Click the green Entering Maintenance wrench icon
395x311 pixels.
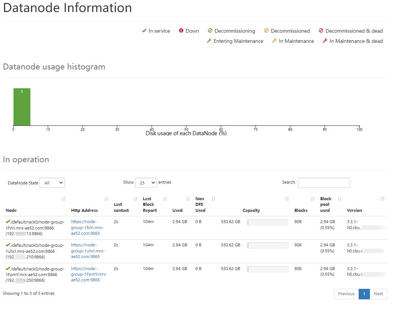pos(209,41)
